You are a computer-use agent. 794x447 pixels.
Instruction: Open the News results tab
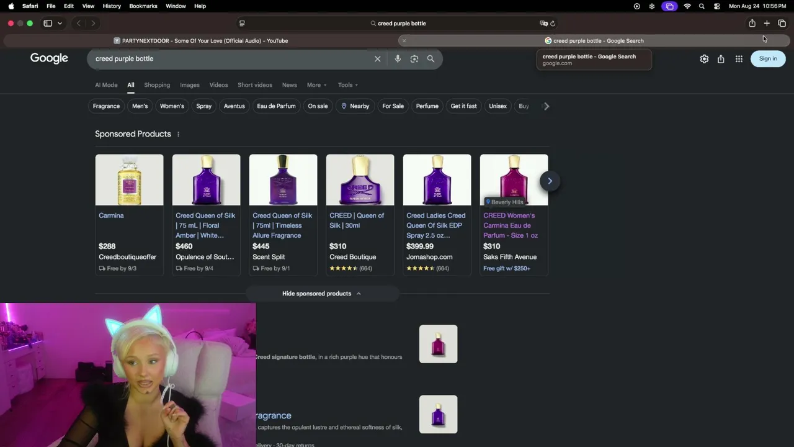pos(290,85)
